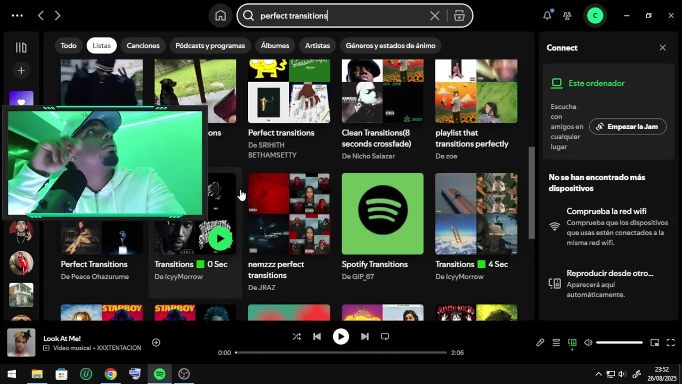Click the search magnifier icon

[248, 15]
